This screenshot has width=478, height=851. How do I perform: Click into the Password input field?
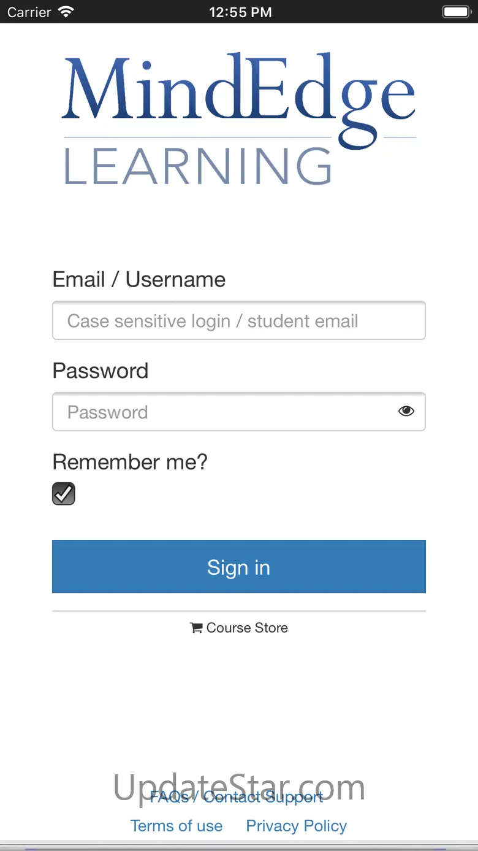click(x=221, y=412)
